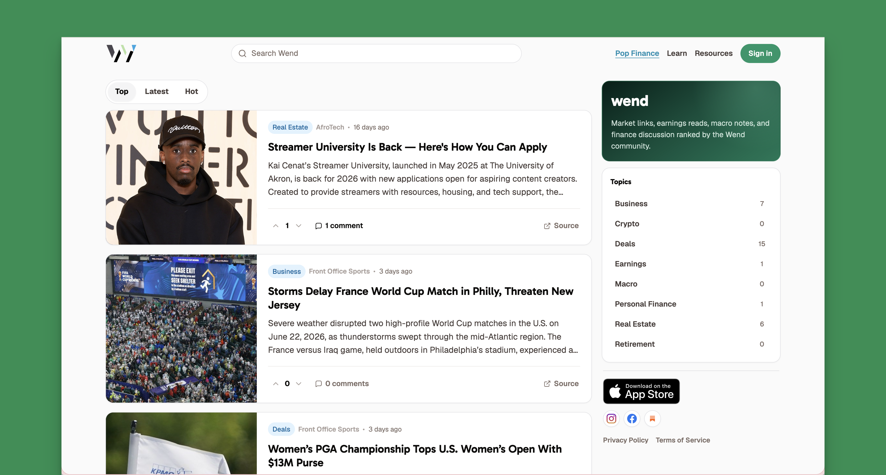The image size is (886, 475).
Task: Open the Learn nav item
Action: (676, 53)
